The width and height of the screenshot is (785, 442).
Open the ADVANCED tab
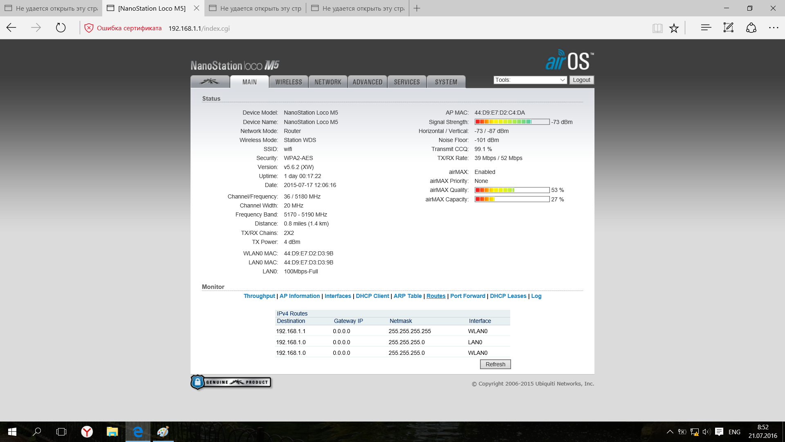tap(368, 82)
